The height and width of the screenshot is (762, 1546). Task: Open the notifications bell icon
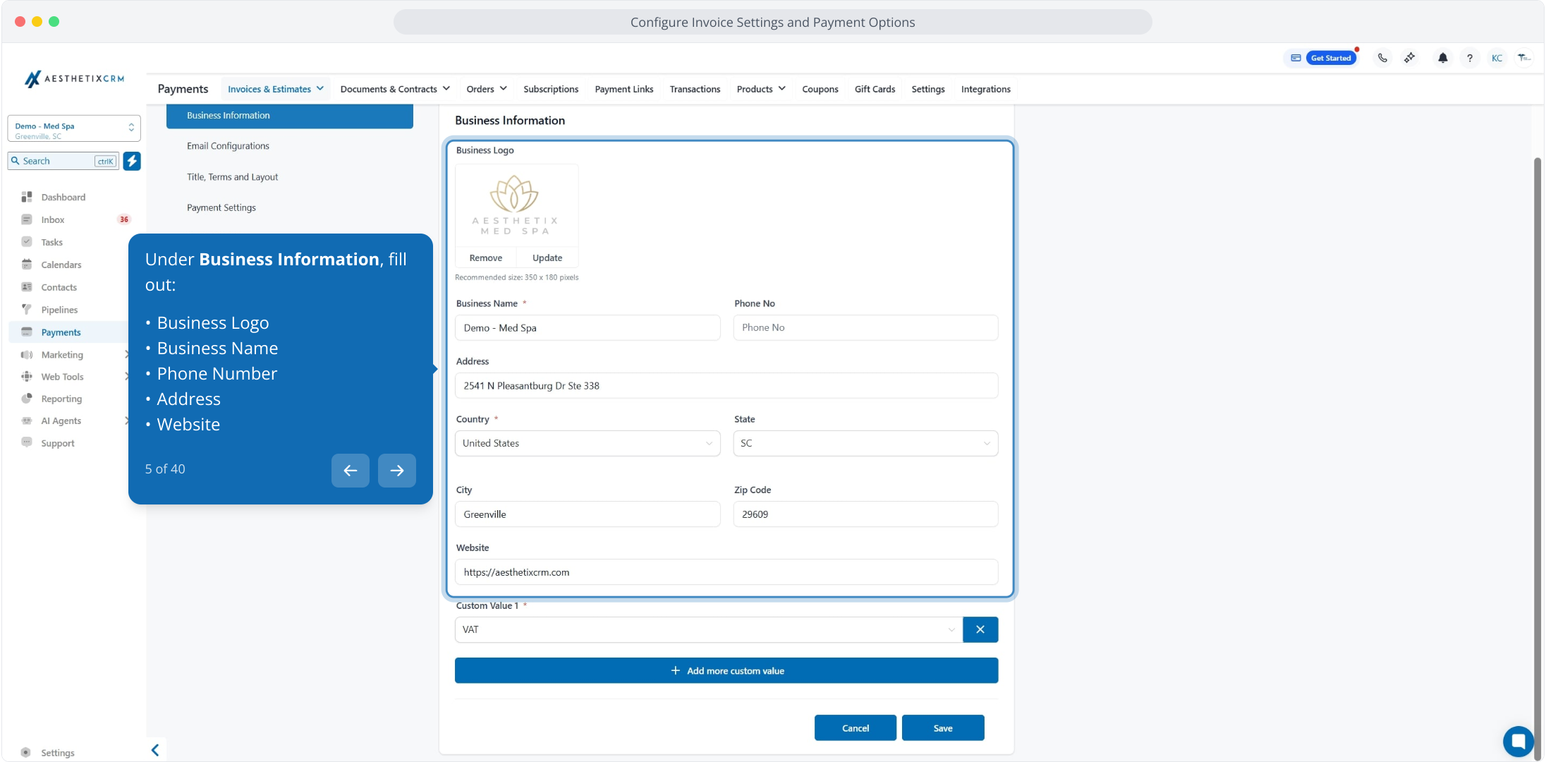click(1442, 58)
